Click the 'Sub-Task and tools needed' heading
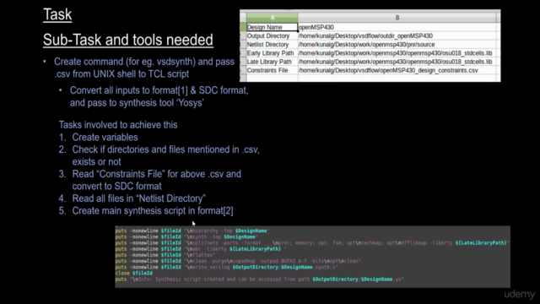The height and width of the screenshot is (304, 540). pos(128,40)
